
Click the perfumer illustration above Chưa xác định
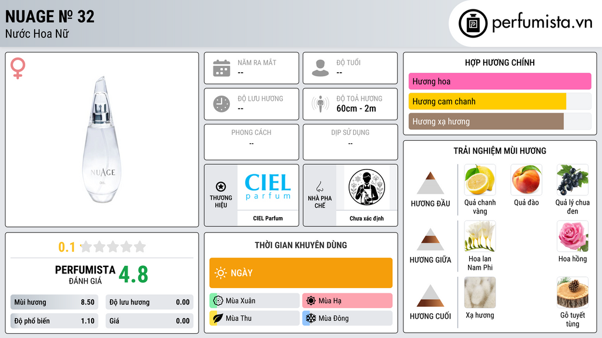coord(367,187)
